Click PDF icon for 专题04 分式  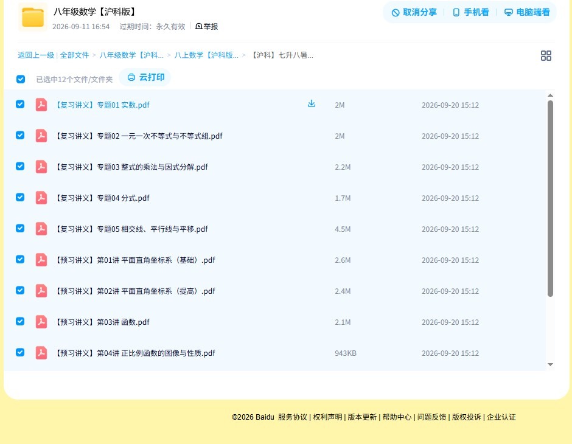pos(41,198)
